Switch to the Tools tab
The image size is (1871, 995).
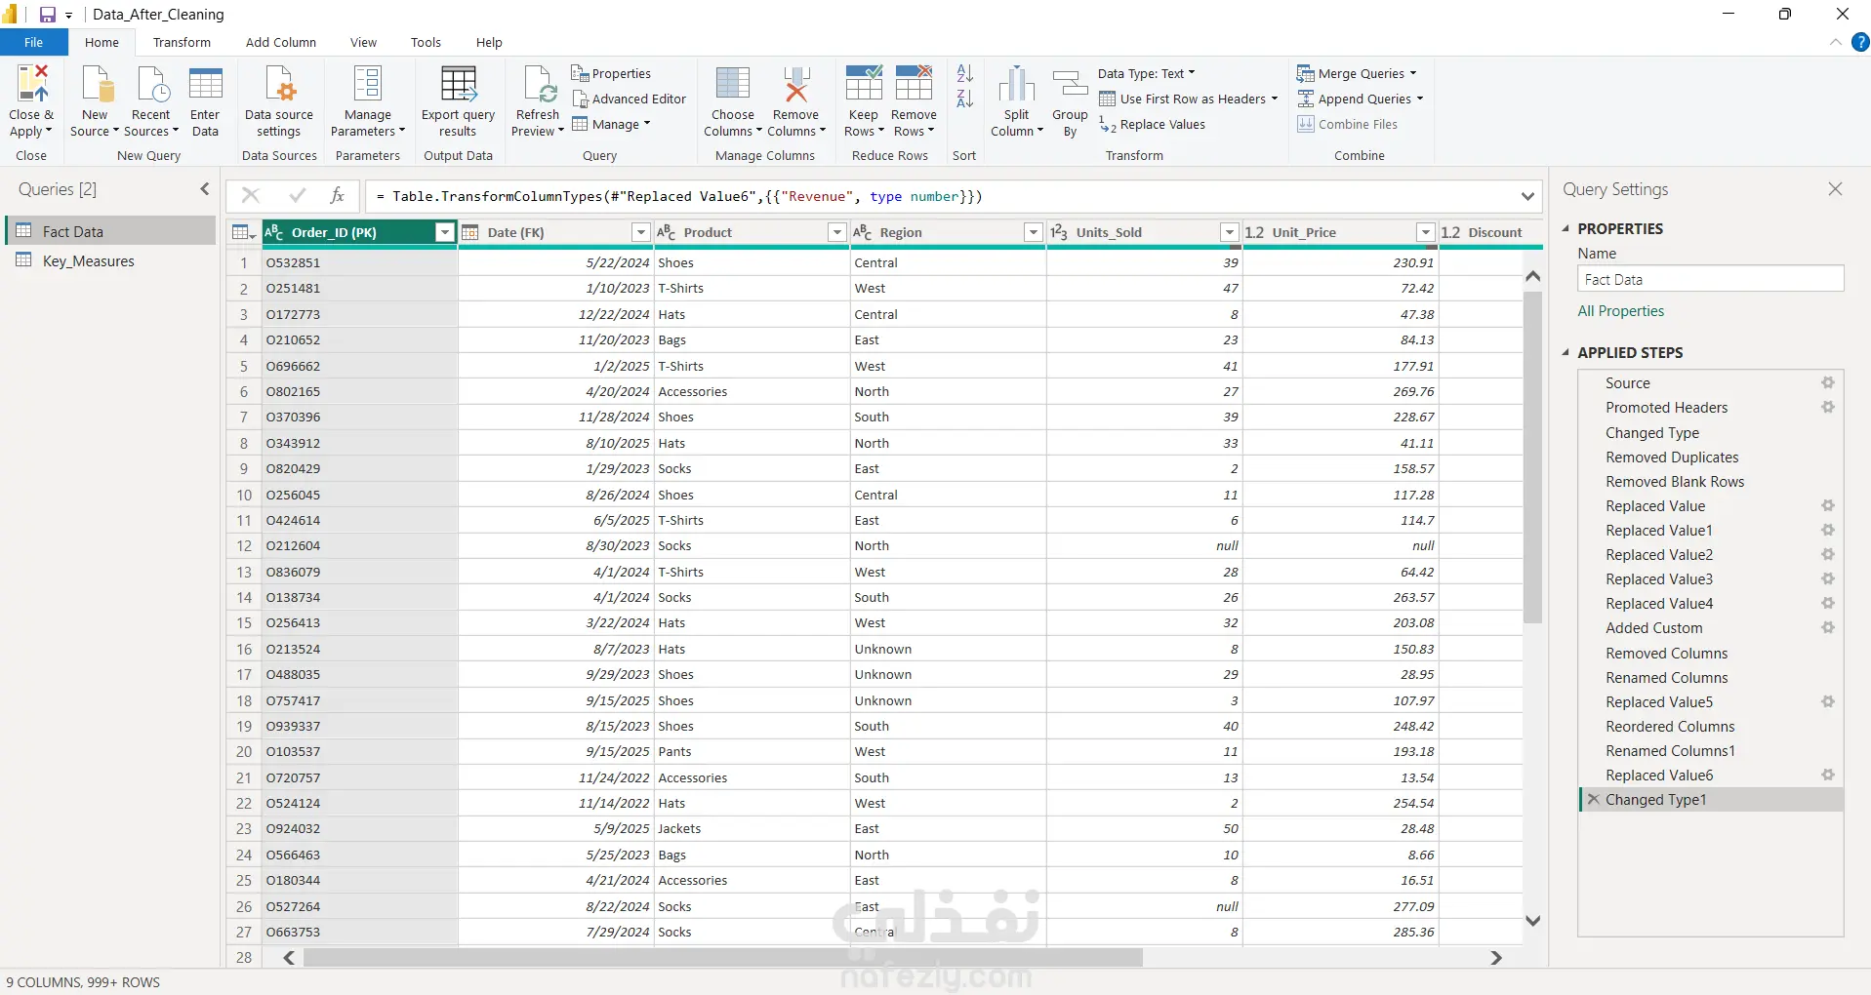click(426, 43)
